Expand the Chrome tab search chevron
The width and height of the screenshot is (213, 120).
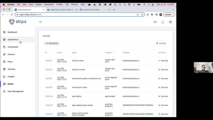point(173,10)
